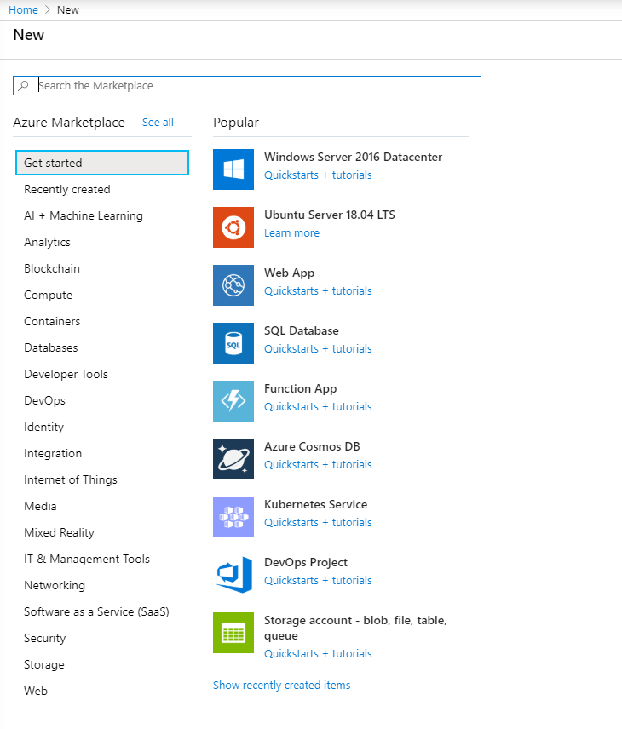Open Software as a Service (SaaS) category
Image resolution: width=622 pixels, height=729 pixels.
point(96,611)
